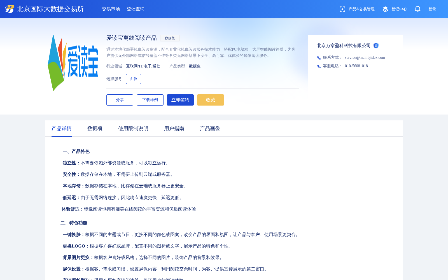Click the 下载样例 button
Viewport: 448px width, 280px height.
150,100
